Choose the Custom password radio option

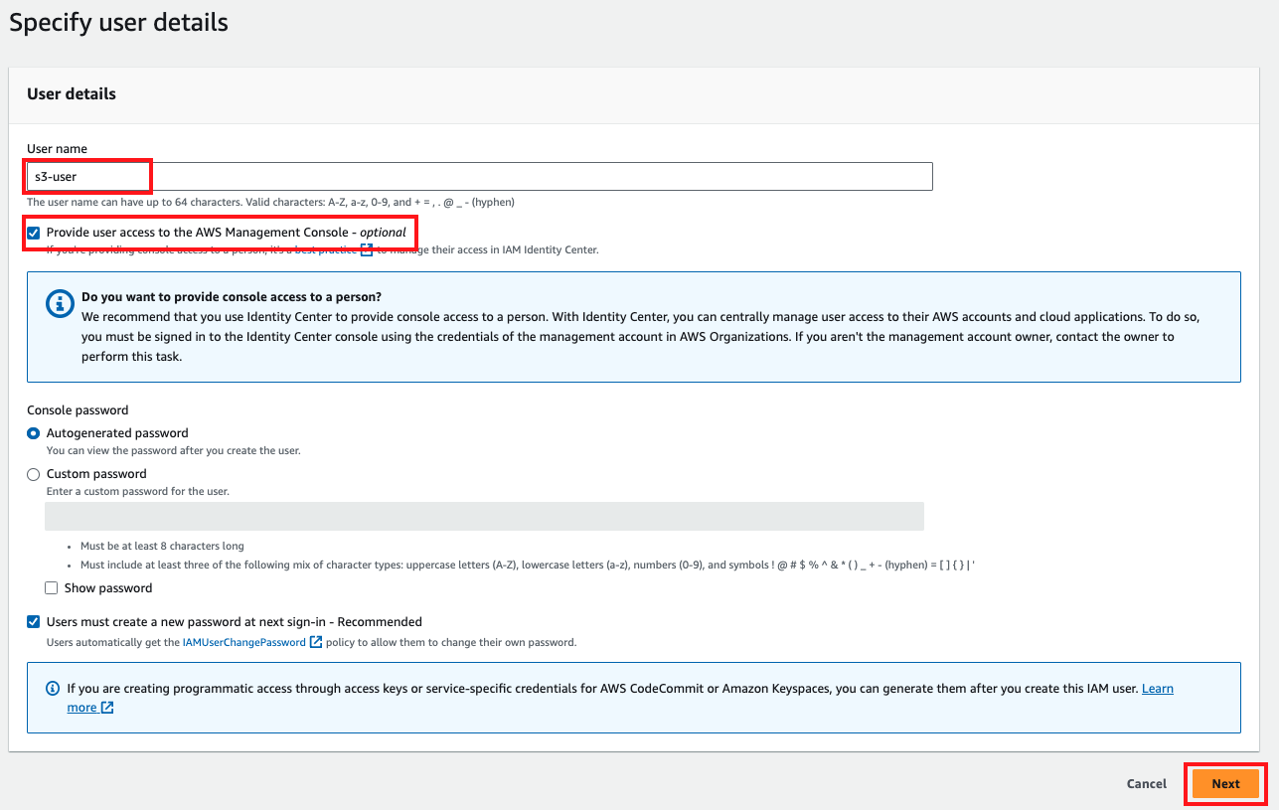34,474
